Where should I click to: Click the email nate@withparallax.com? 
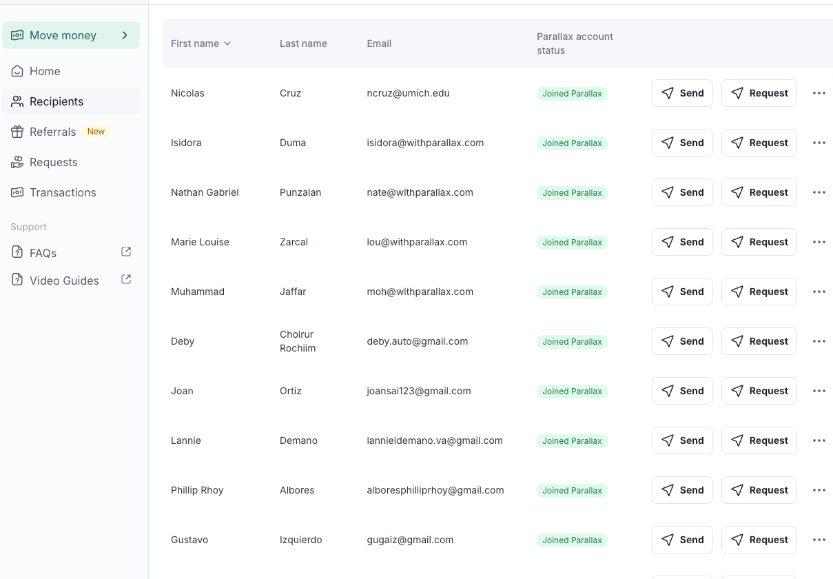point(420,192)
